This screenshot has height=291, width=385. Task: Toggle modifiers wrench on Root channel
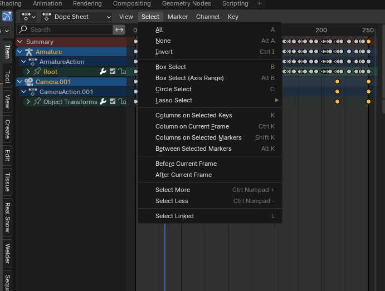point(103,72)
